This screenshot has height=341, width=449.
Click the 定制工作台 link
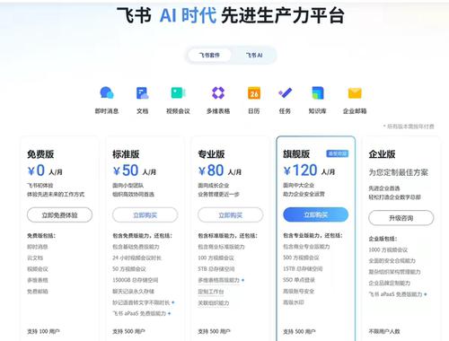point(211,292)
